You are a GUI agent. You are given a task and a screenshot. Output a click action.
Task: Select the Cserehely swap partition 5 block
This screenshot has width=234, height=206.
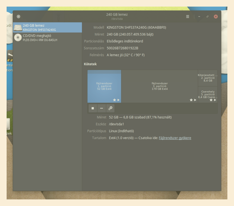(208, 94)
